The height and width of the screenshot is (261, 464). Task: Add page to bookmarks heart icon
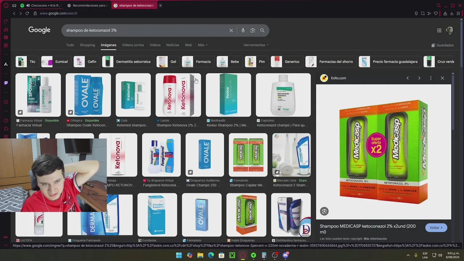(436, 13)
